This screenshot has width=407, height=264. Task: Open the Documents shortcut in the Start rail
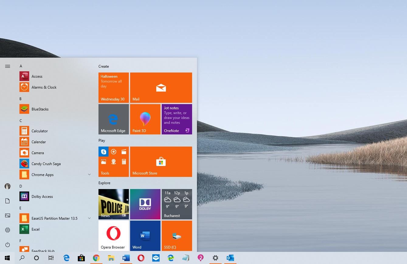coord(8,201)
